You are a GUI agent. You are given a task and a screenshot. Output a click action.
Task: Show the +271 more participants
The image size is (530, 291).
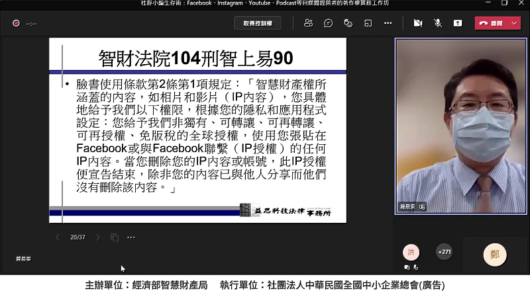click(444, 252)
